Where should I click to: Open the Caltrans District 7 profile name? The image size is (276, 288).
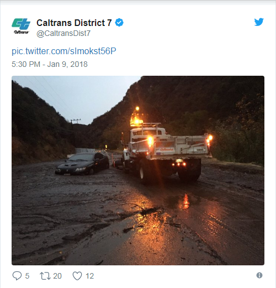pos(74,23)
